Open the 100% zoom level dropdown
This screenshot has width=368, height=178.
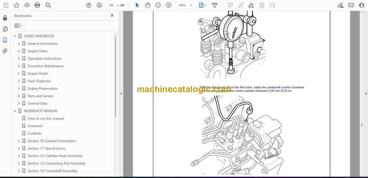pyautogui.click(x=191, y=5)
